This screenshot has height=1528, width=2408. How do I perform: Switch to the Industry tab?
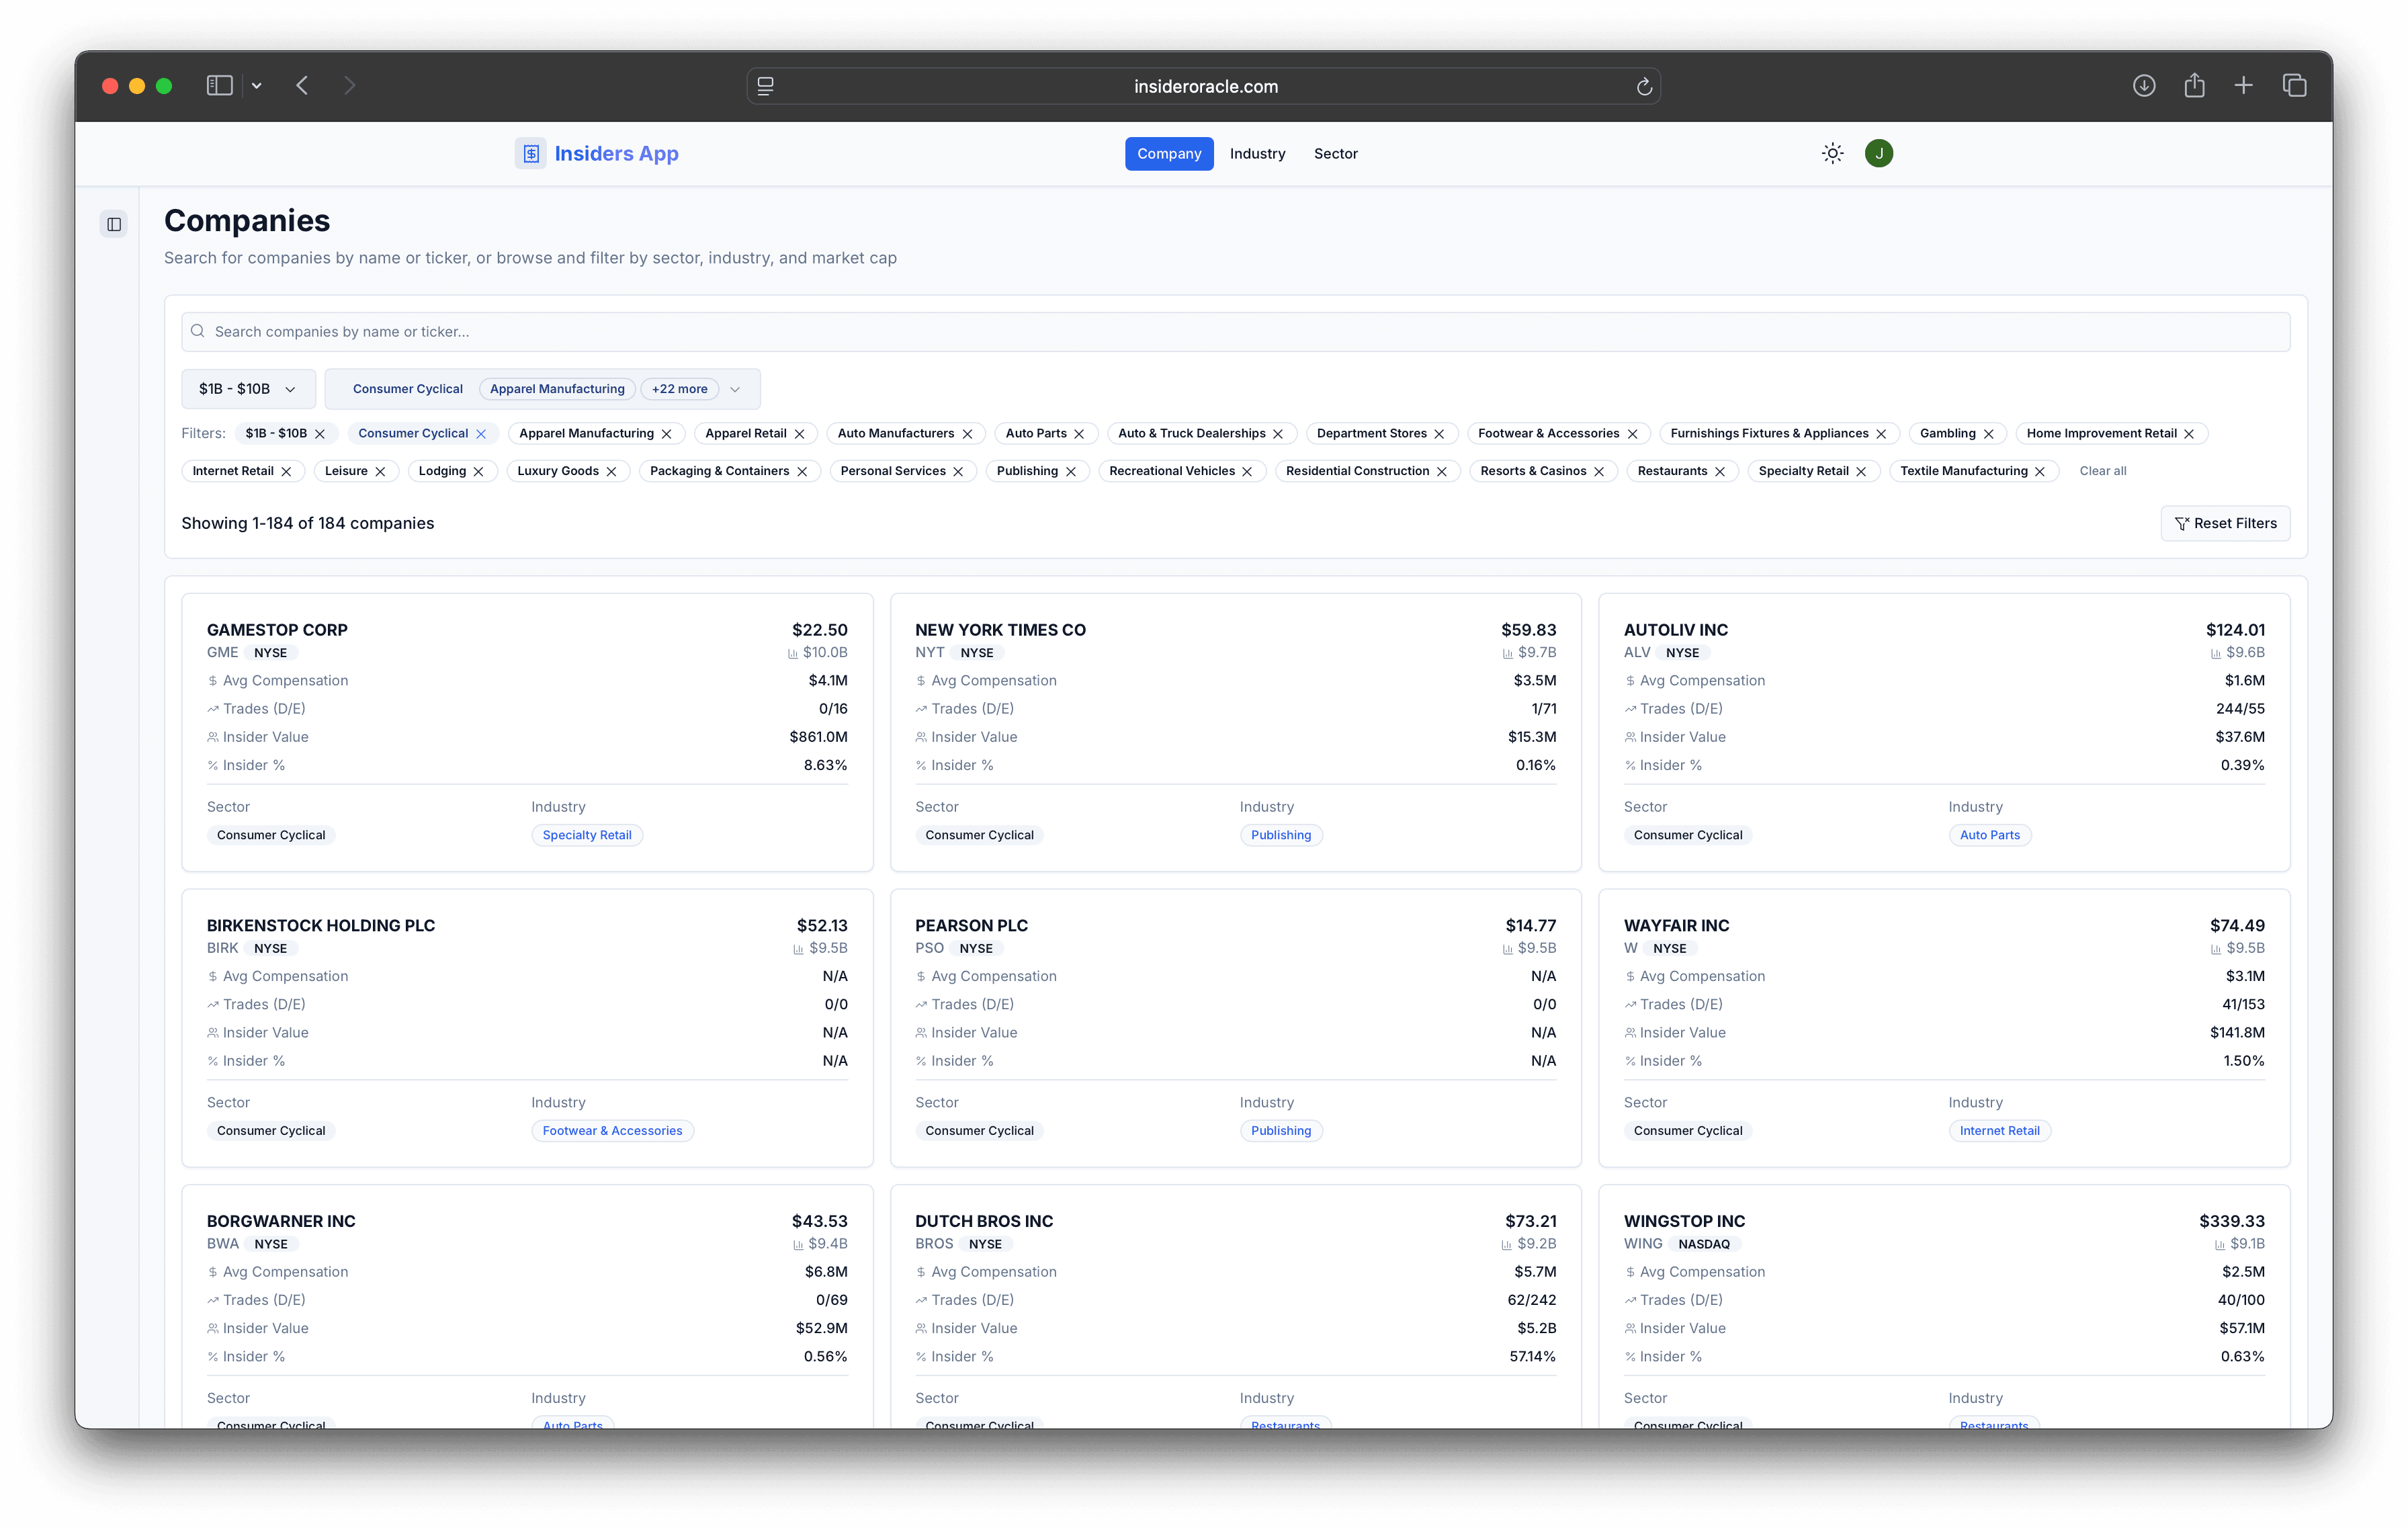click(x=1257, y=153)
